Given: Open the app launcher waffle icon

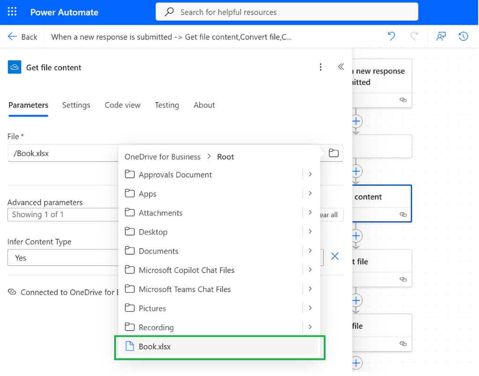Looking at the screenshot, I should [x=12, y=12].
